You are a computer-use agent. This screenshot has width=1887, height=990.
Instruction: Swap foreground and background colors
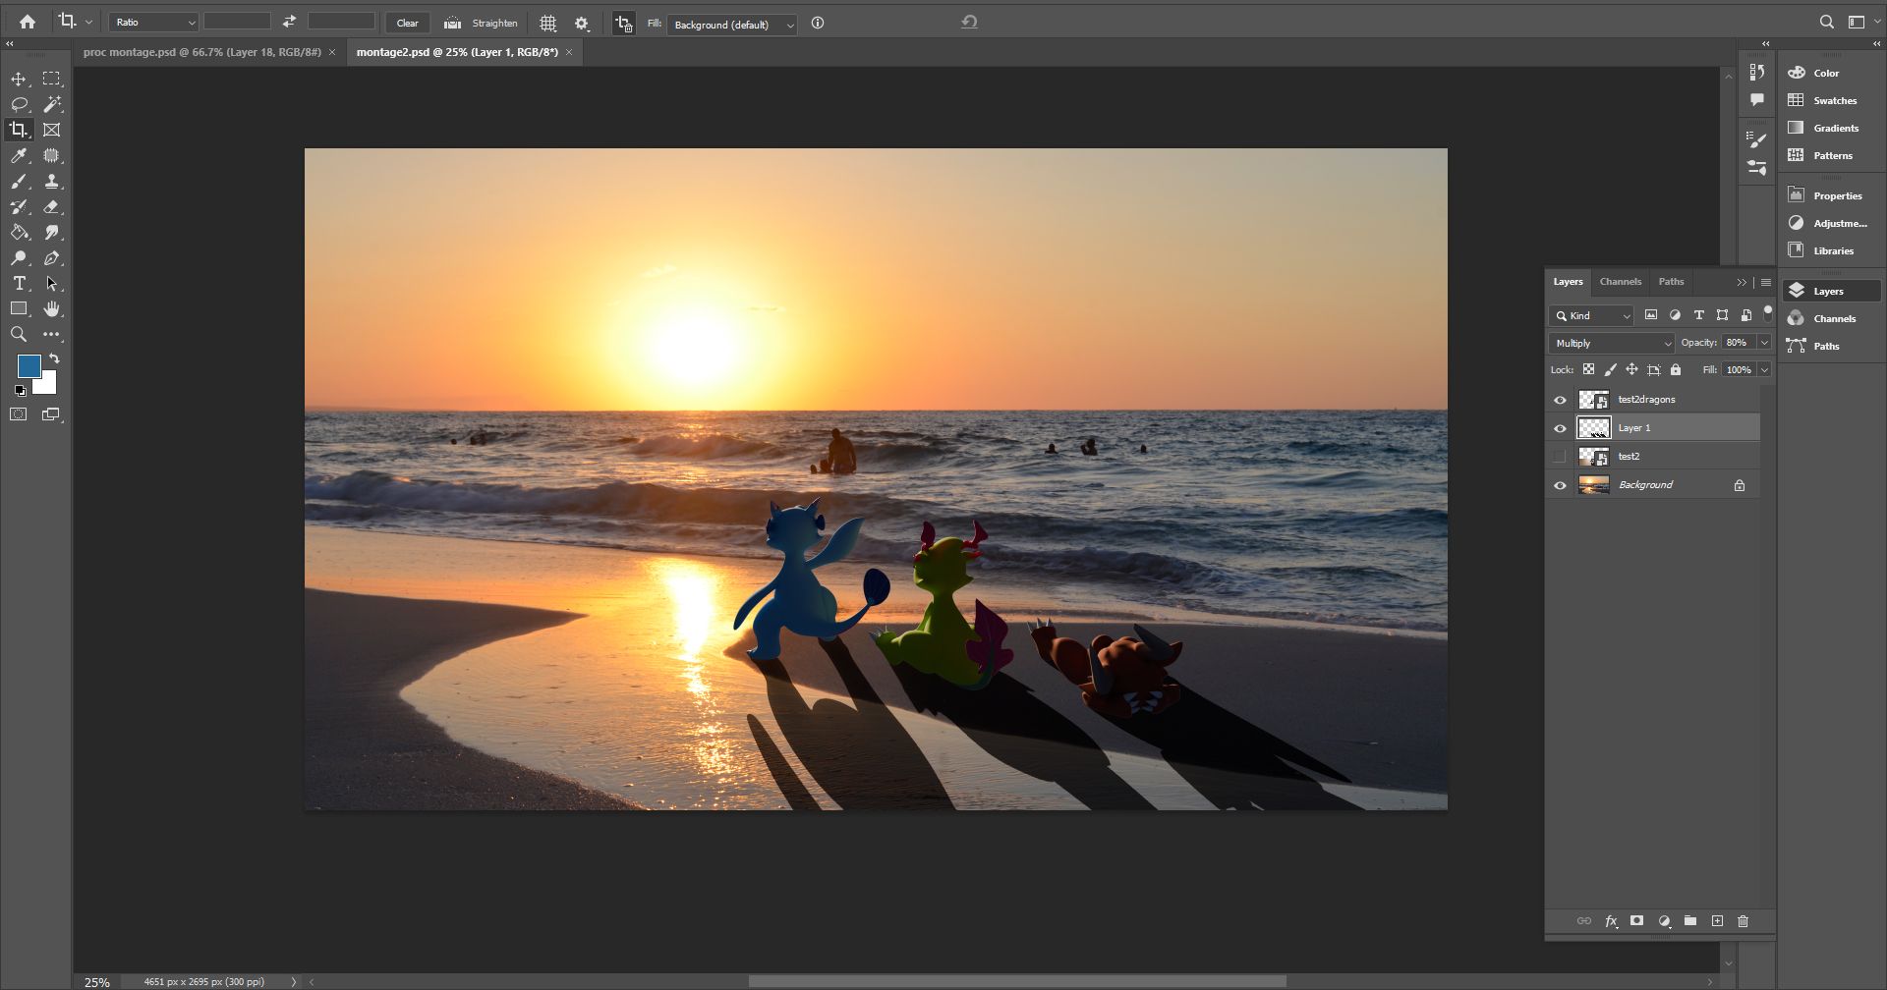tap(54, 358)
